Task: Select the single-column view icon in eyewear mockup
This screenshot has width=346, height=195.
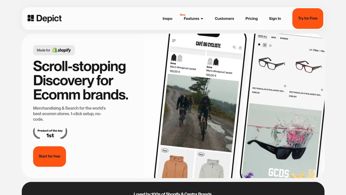Action: pos(259,44)
